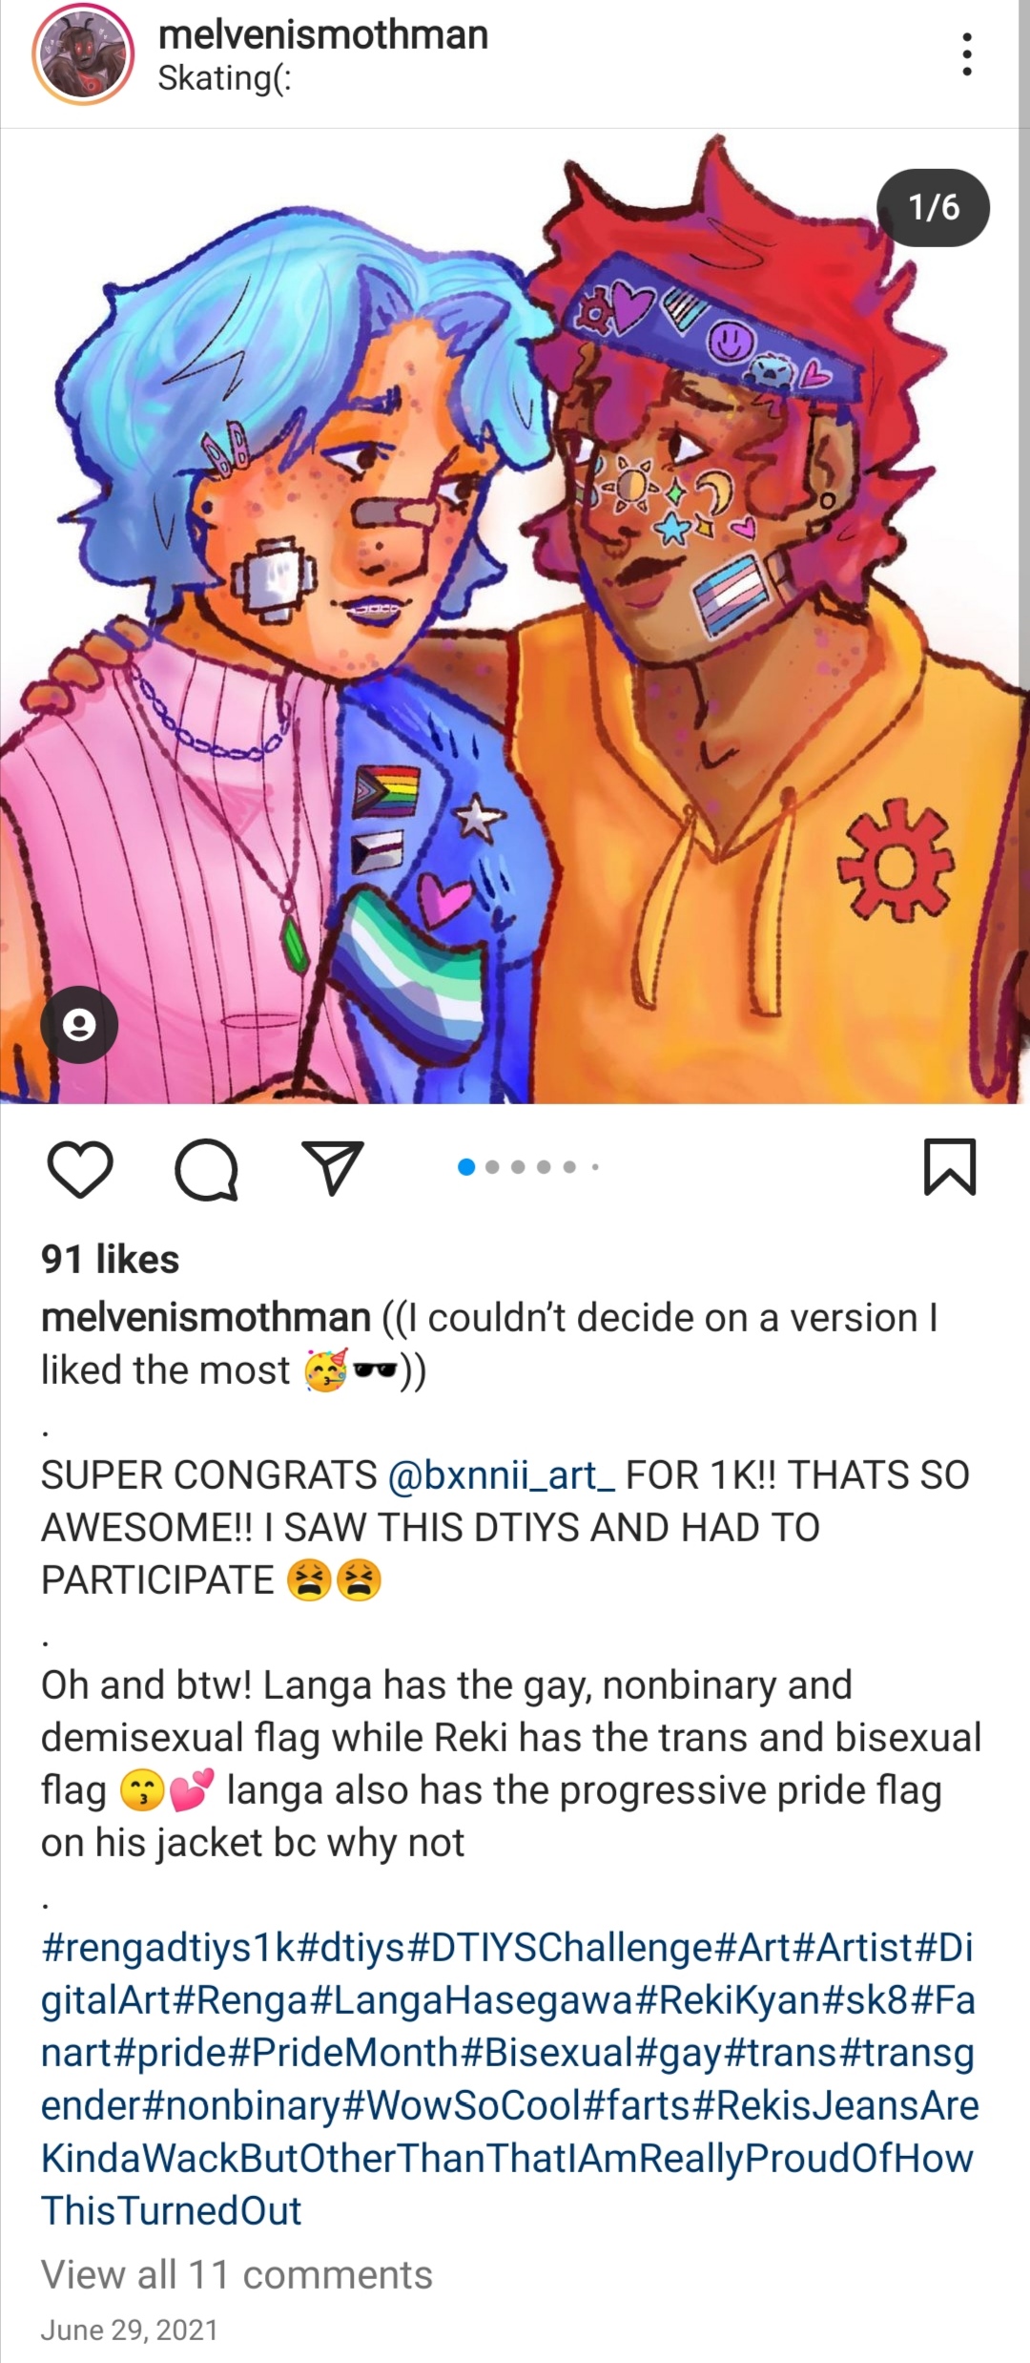The width and height of the screenshot is (1030, 2363).
Task: Visit the @bxnnii_art_ mention
Action: click(x=501, y=1475)
